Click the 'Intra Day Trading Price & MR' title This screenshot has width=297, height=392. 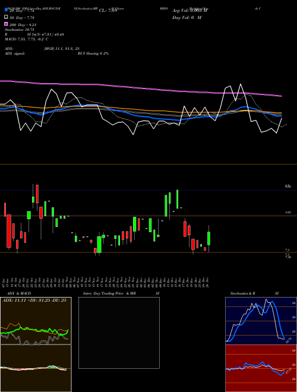coord(109,293)
